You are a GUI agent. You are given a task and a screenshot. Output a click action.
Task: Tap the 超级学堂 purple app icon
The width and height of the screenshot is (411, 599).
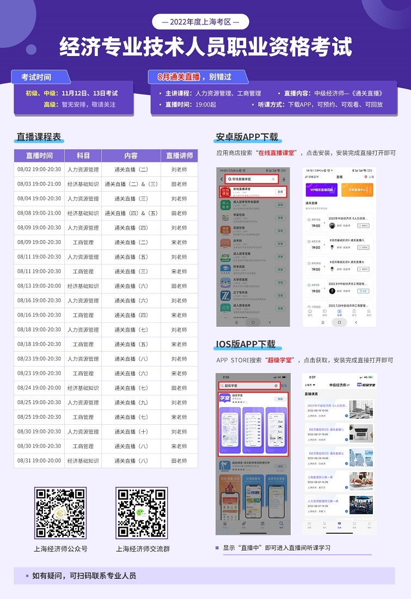tap(225, 398)
